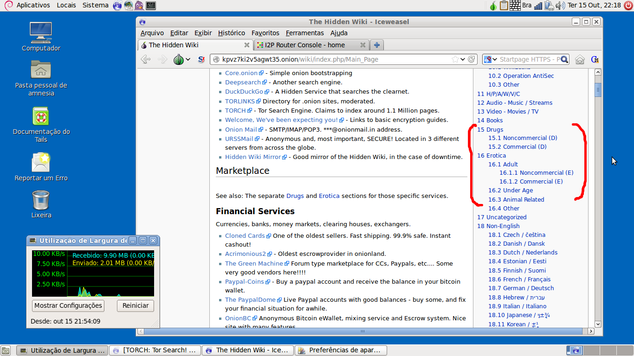Open the Favoritos menu
Viewport: 634px width, 356px height.
pyautogui.click(x=265, y=33)
